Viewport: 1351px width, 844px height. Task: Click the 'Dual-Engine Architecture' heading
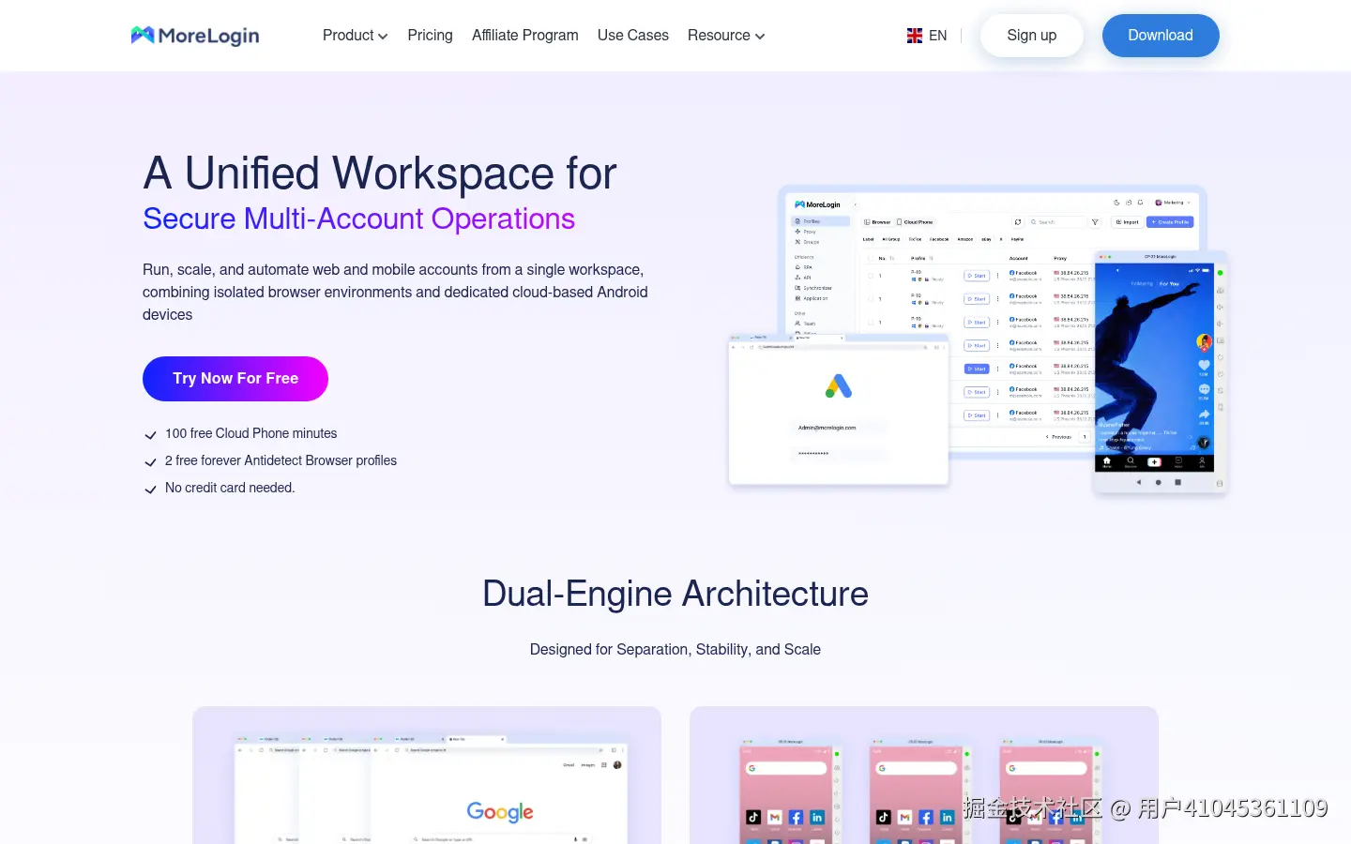point(675,594)
